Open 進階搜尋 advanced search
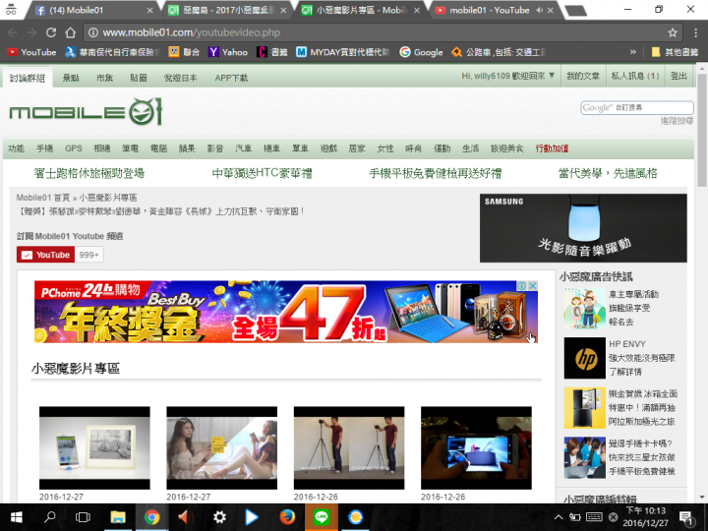 pyautogui.click(x=677, y=121)
